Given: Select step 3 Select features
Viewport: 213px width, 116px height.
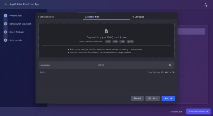Looking at the screenshot, I should (x=17, y=32).
